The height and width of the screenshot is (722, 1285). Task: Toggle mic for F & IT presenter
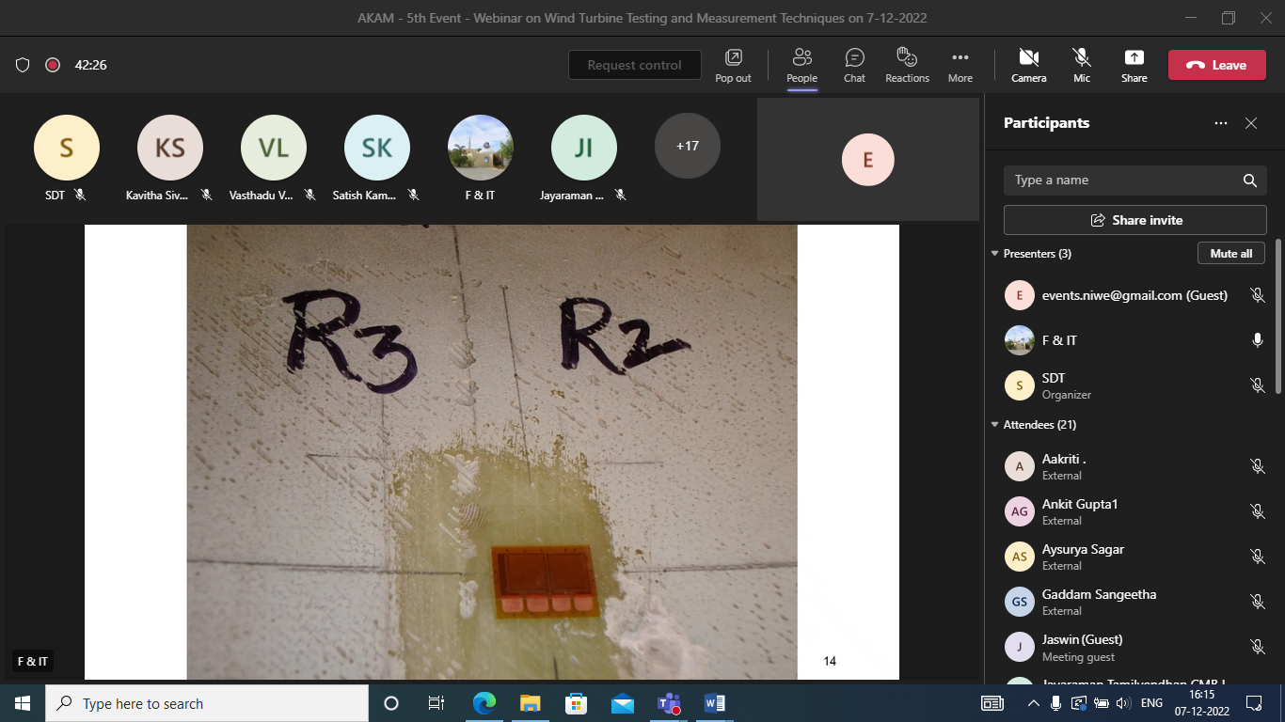pyautogui.click(x=1257, y=340)
